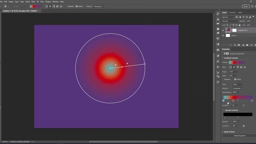Filter layers by adjustment layers icon
This screenshot has width=256, height=144.
240,17
